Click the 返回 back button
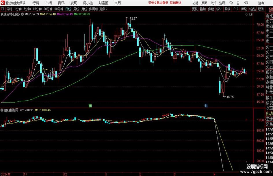The width and height of the screenshot is (273, 176). [261, 9]
